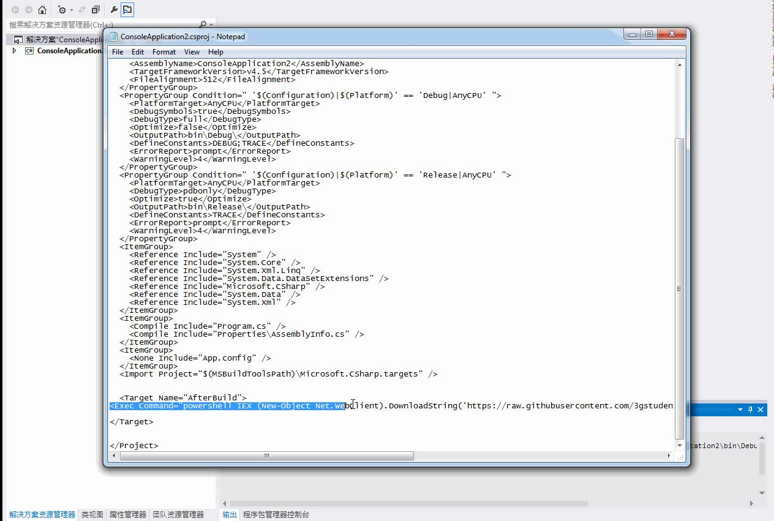Switch to the 输出 tab
This screenshot has width=774, height=521.
(230, 514)
